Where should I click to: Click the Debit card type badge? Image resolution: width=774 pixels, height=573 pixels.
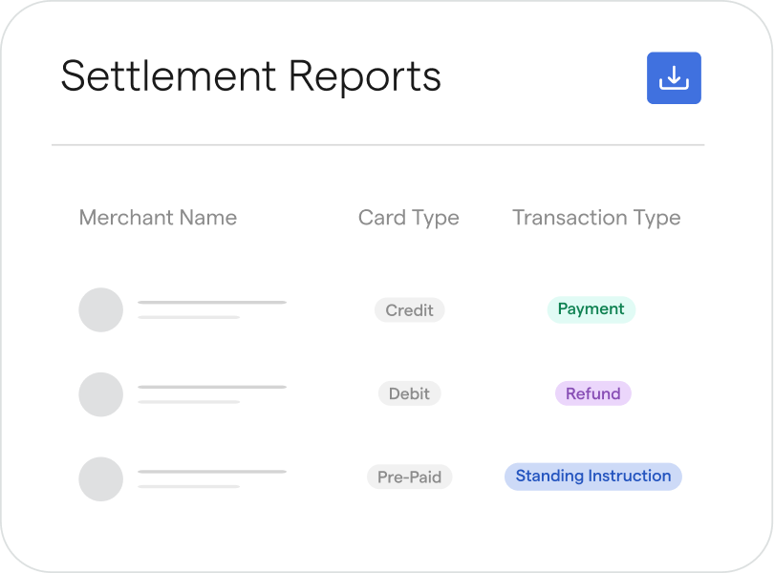pos(409,393)
